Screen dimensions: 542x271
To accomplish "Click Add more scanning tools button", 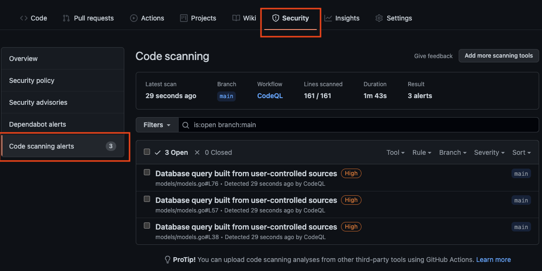I will (x=499, y=56).
